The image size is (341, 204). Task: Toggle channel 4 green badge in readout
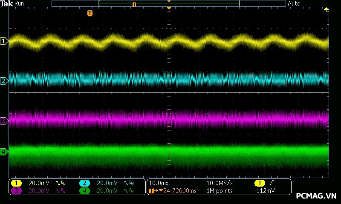click(84, 191)
